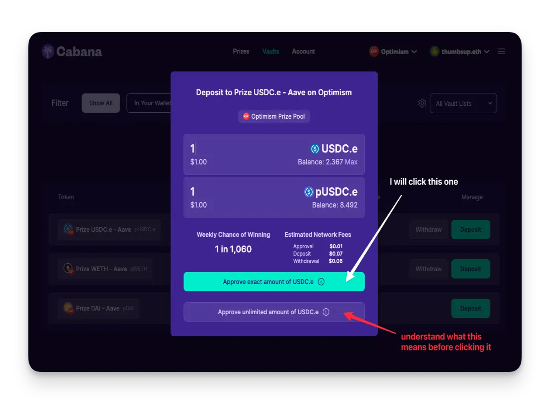Open the Prize DAI - Aave vault row
Image resolution: width=550 pixels, height=404 pixels.
[x=99, y=308]
